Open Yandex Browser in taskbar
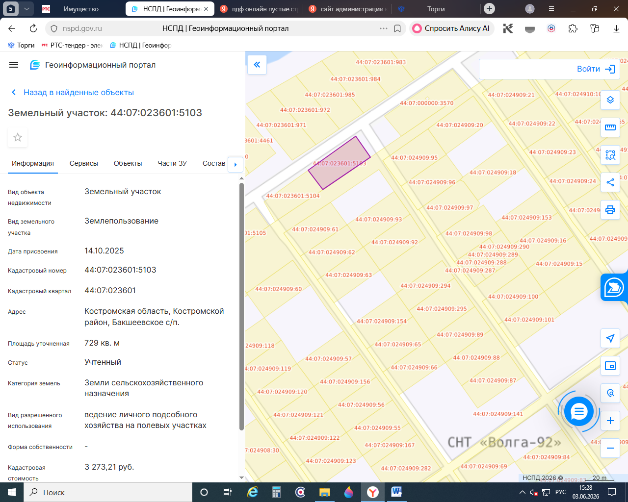The image size is (628, 502). (373, 492)
